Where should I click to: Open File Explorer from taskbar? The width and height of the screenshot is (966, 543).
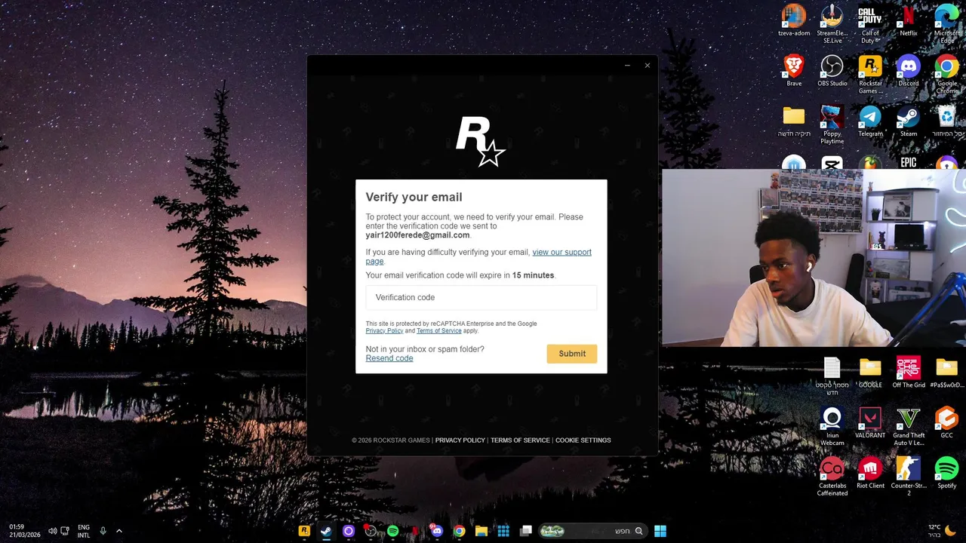(x=481, y=531)
